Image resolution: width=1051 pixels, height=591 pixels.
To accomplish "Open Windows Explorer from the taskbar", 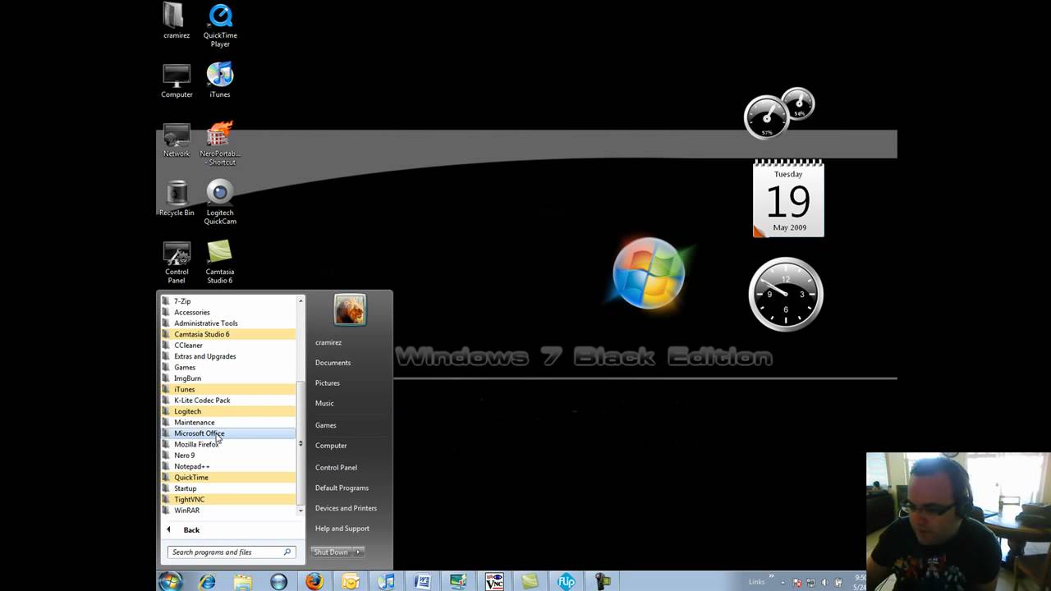I will tap(243, 581).
